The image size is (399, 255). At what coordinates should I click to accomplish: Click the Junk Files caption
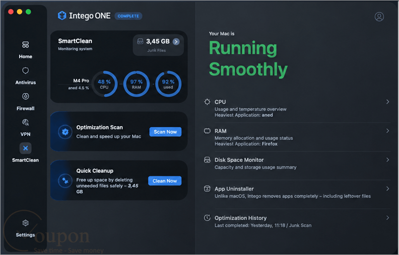[157, 50]
